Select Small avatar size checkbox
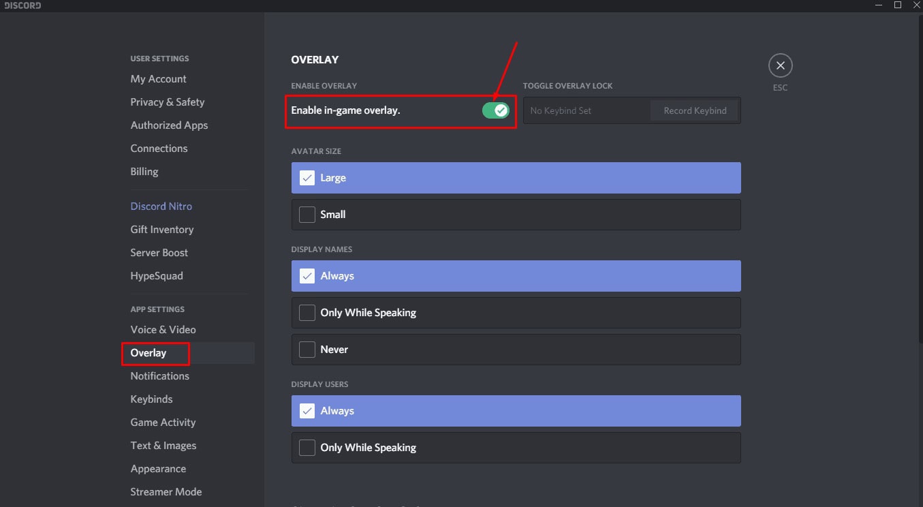The height and width of the screenshot is (507, 923). pyautogui.click(x=307, y=215)
